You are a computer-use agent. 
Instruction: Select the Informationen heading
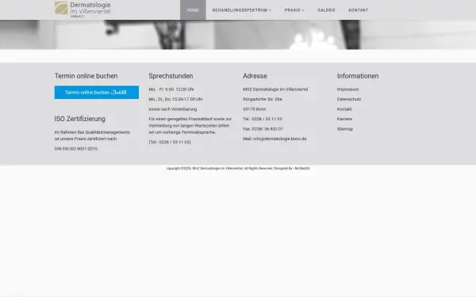click(x=358, y=76)
